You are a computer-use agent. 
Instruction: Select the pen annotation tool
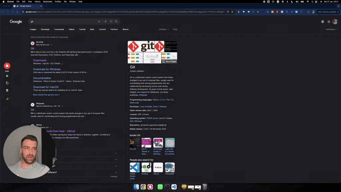click(7, 99)
